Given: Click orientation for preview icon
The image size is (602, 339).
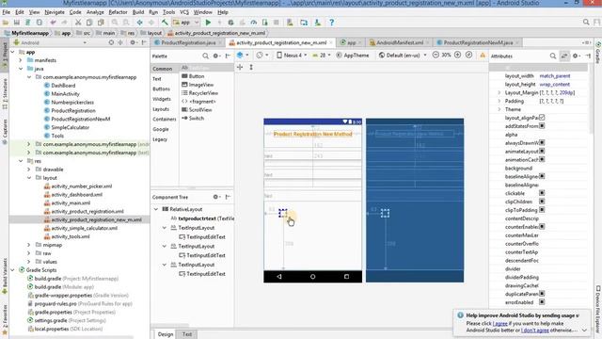Looking at the screenshot, I should [x=260, y=56].
